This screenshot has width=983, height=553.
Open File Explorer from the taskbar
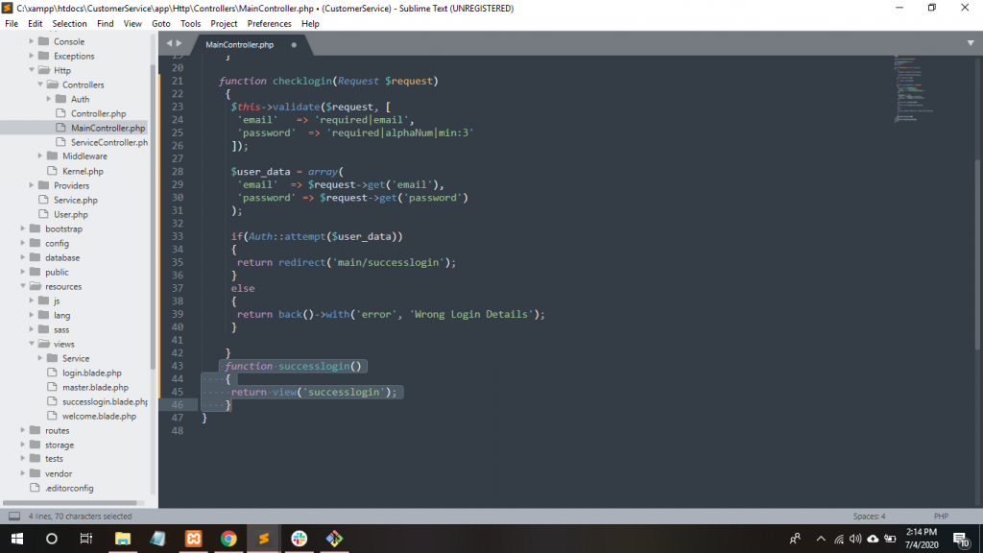pyautogui.click(x=123, y=539)
